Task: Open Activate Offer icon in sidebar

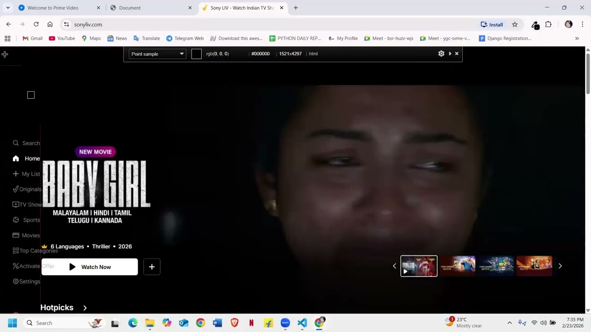Action: [x=16, y=266]
